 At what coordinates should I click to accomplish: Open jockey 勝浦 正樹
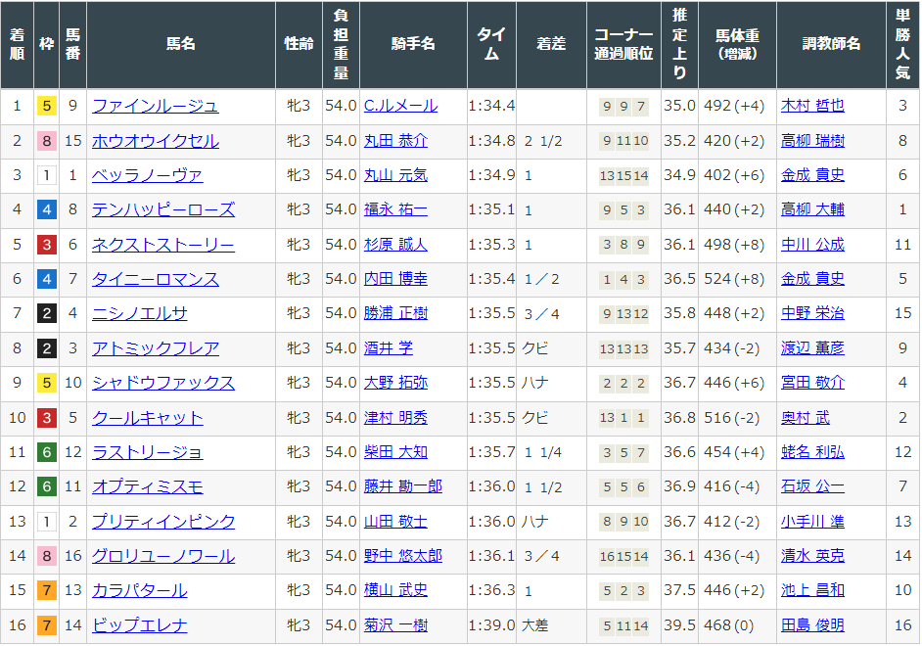[x=395, y=313]
